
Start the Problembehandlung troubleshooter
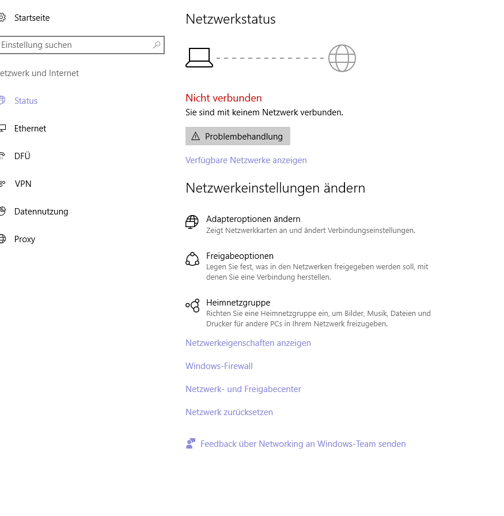(238, 136)
